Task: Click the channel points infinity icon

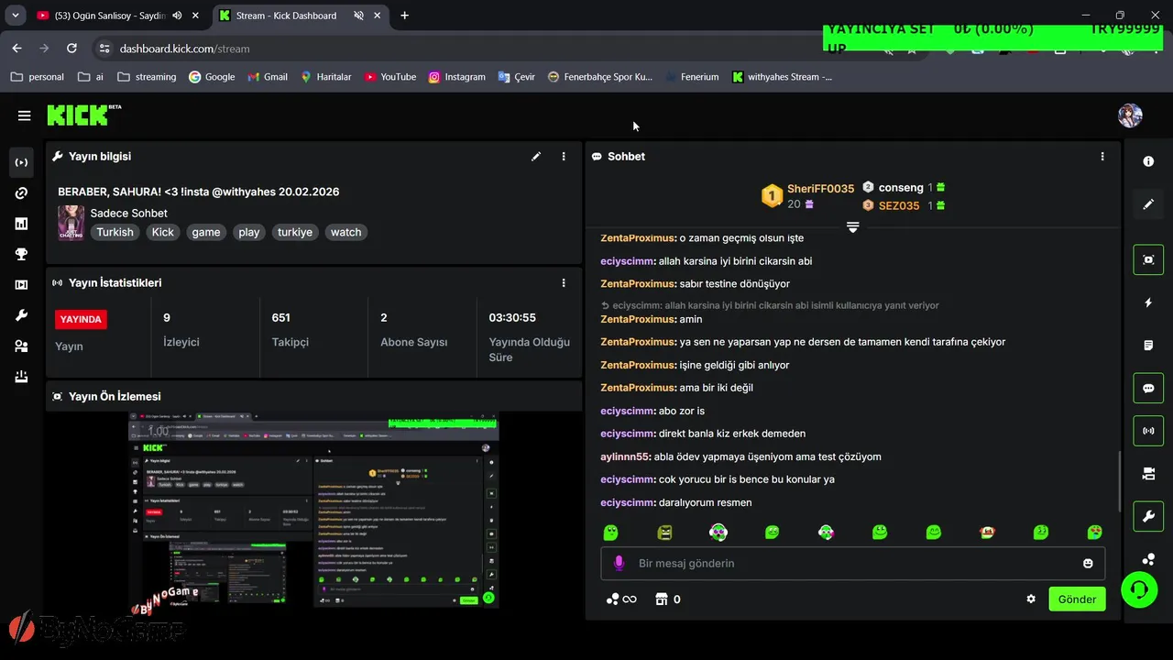Action: pos(621,599)
